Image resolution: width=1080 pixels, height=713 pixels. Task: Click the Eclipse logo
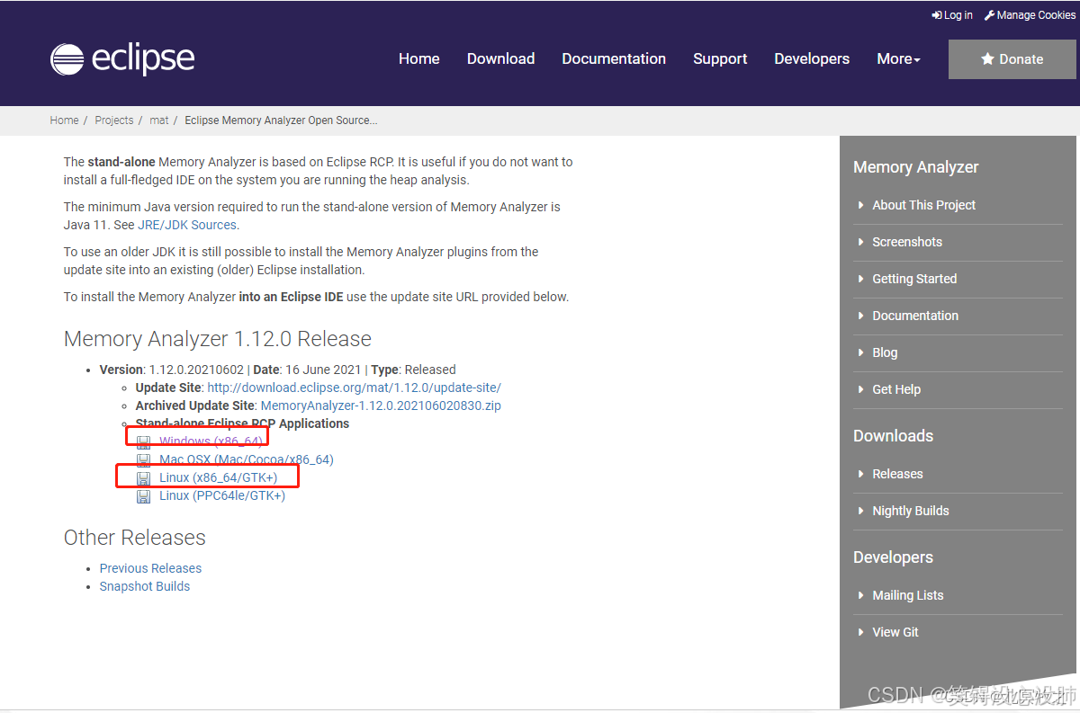[x=122, y=59]
